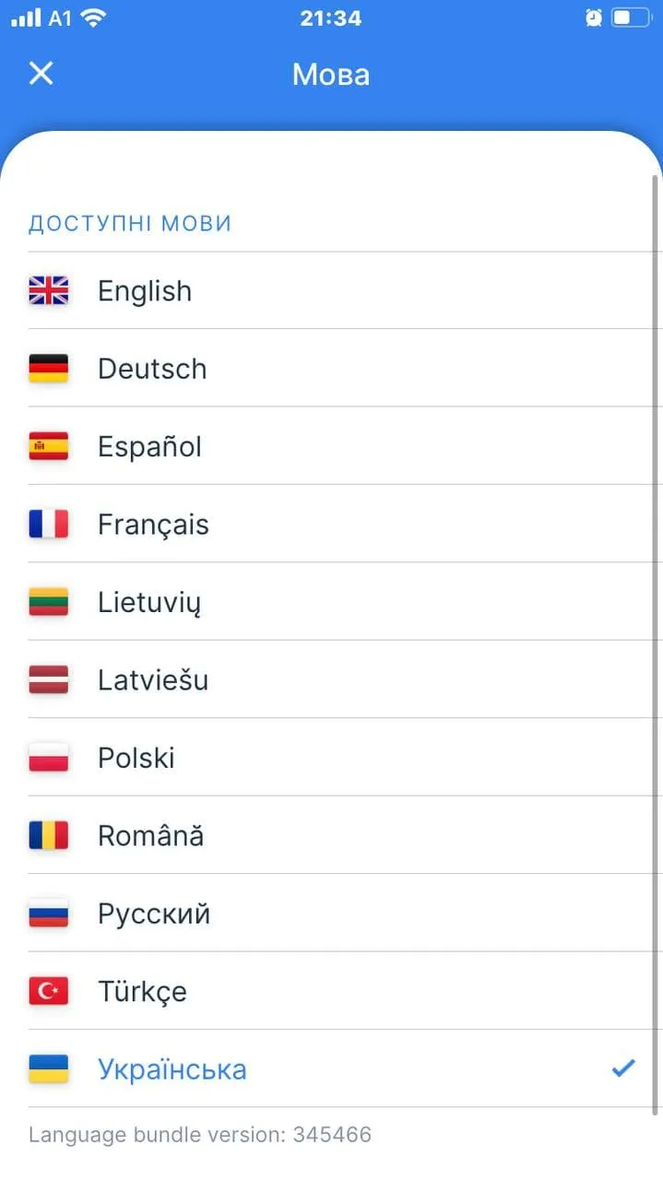Click the vertical scrollbar on the right

click(x=656, y=645)
